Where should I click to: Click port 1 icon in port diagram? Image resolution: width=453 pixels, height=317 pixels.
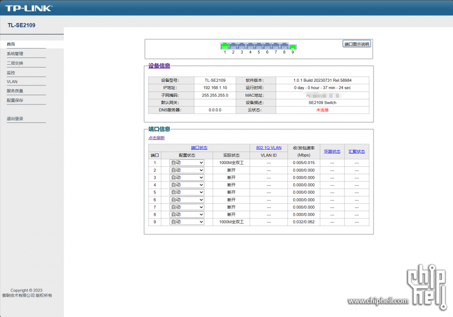[225, 46]
